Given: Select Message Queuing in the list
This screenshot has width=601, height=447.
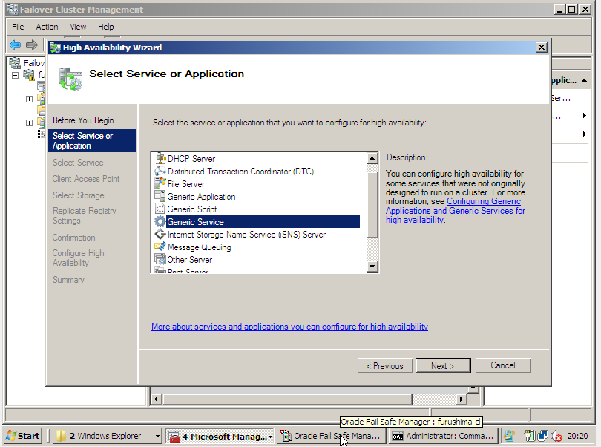Looking at the screenshot, I should [x=200, y=247].
